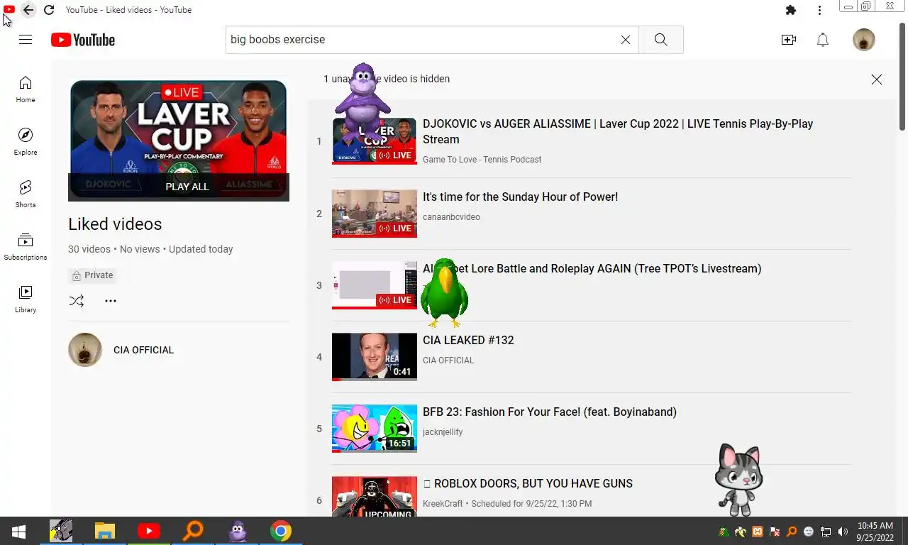Screen dimensions: 908x545
Task: Open Library in the sidebar
Action: [x=26, y=299]
